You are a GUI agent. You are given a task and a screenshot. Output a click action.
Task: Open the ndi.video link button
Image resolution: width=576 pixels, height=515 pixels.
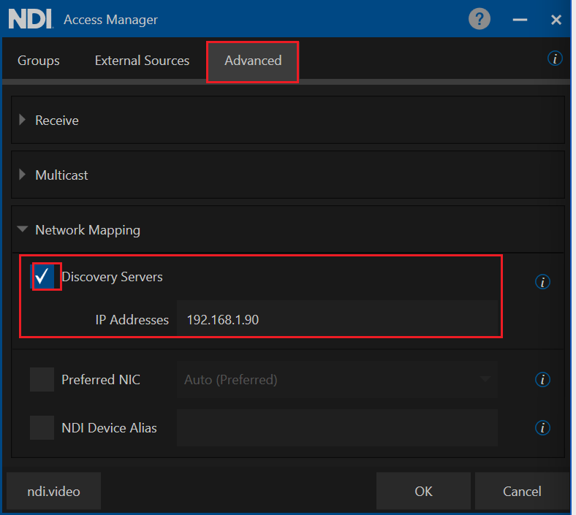(53, 491)
